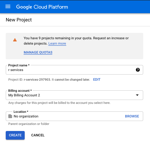The height and width of the screenshot is (146, 150).
Task: Click the 'Any charges for this project' hint text
Action: (x=59, y=103)
